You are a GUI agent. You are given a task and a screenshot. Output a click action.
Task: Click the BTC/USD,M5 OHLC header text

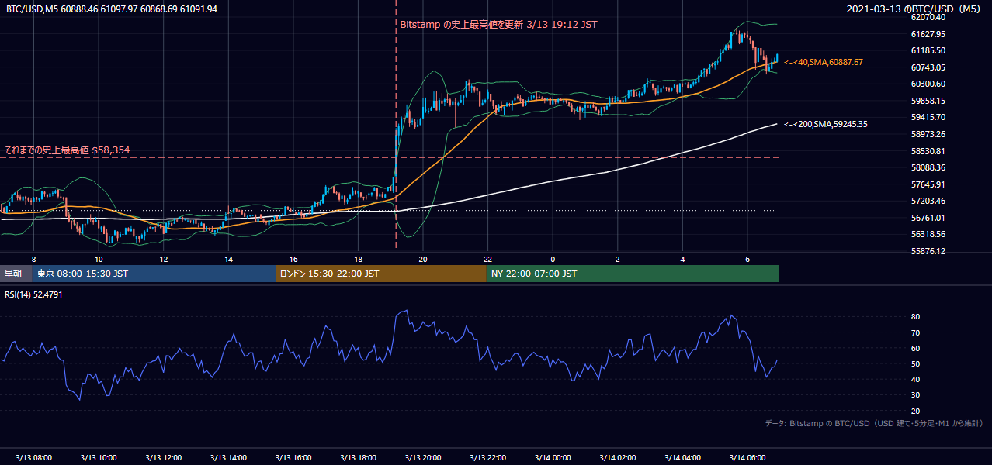point(112,9)
